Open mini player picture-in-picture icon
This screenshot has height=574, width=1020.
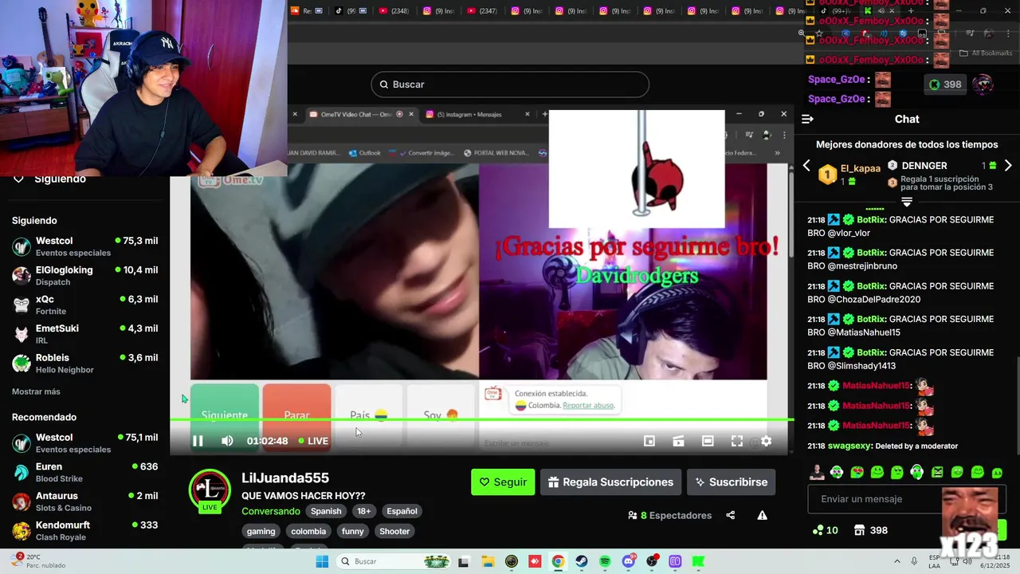pyautogui.click(x=649, y=441)
